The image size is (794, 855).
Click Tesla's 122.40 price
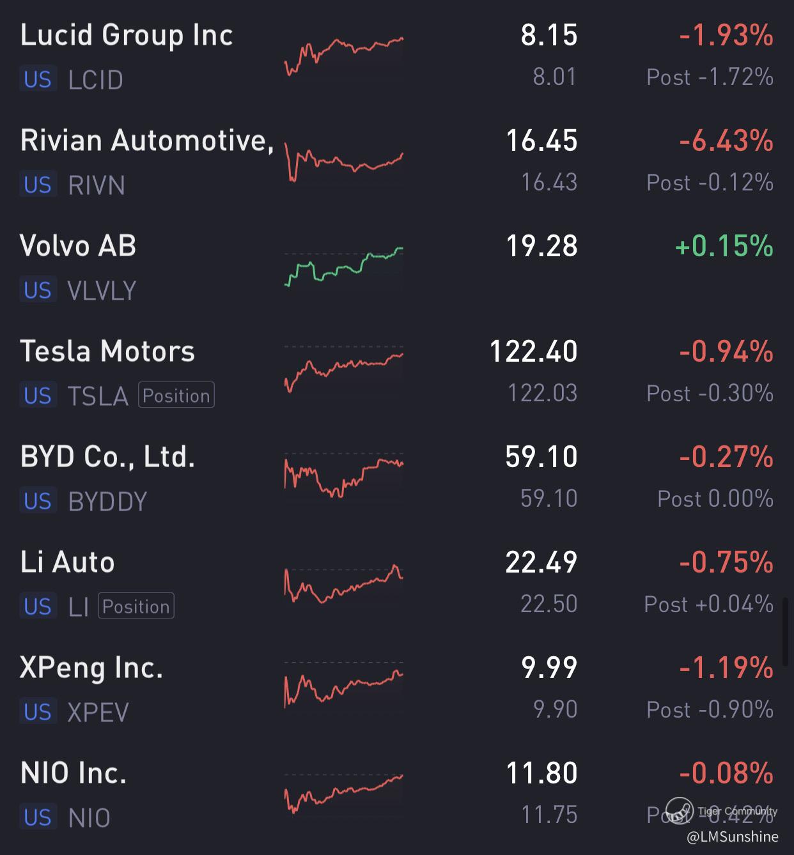tap(533, 351)
